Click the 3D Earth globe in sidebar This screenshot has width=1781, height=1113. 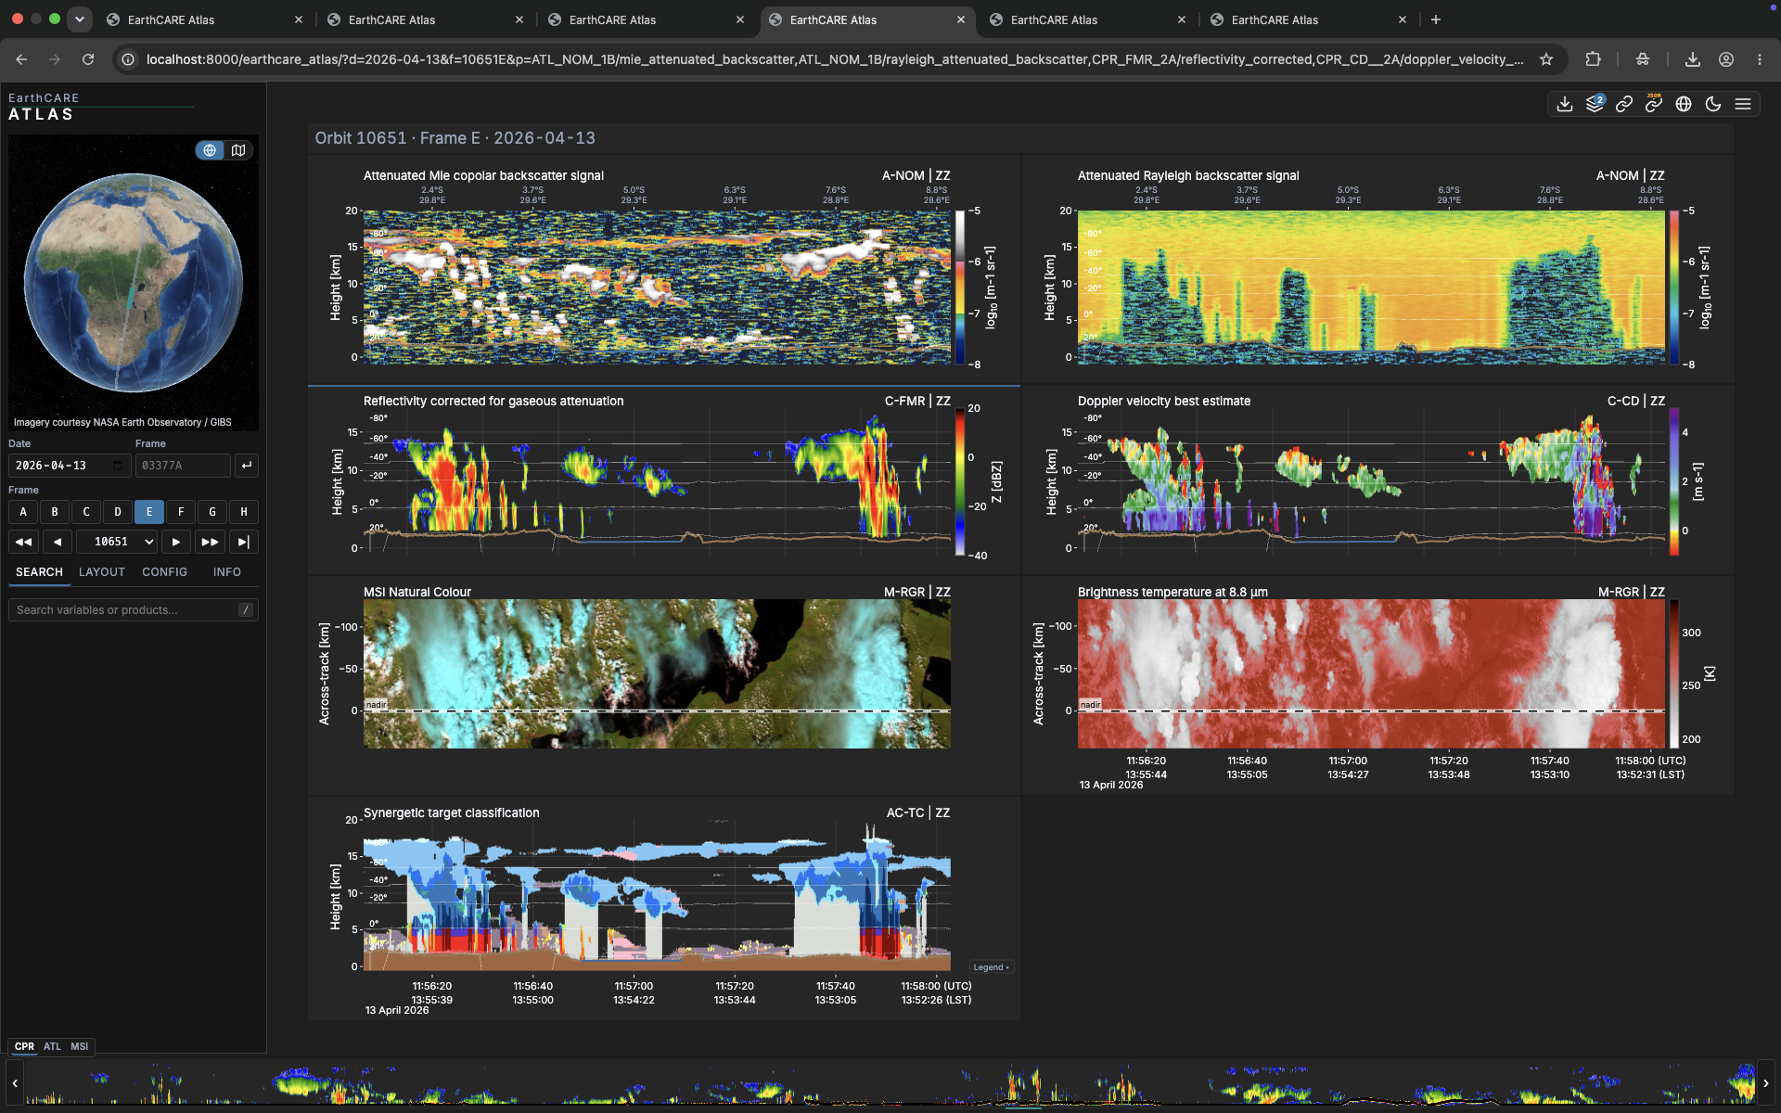point(134,283)
